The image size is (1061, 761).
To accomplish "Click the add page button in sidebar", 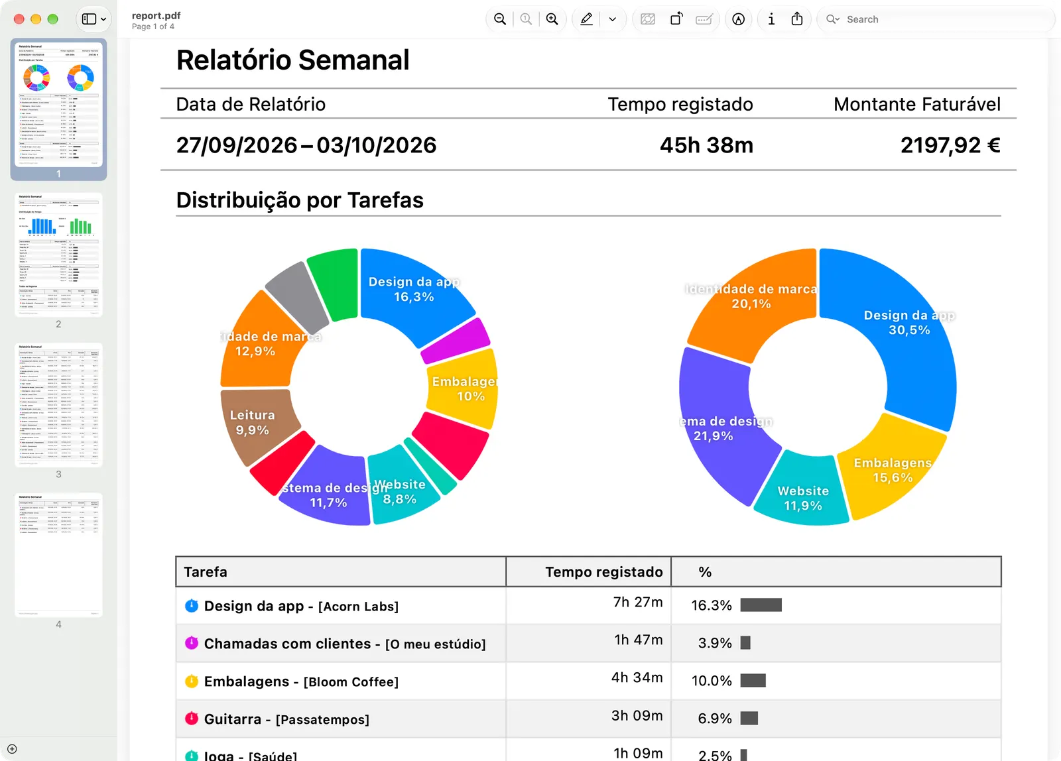I will tap(12, 749).
